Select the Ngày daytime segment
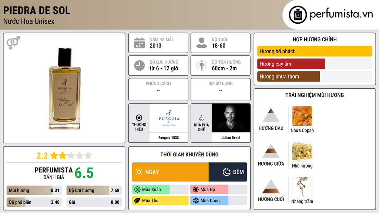This screenshot has width=379, height=213. tap(170, 172)
